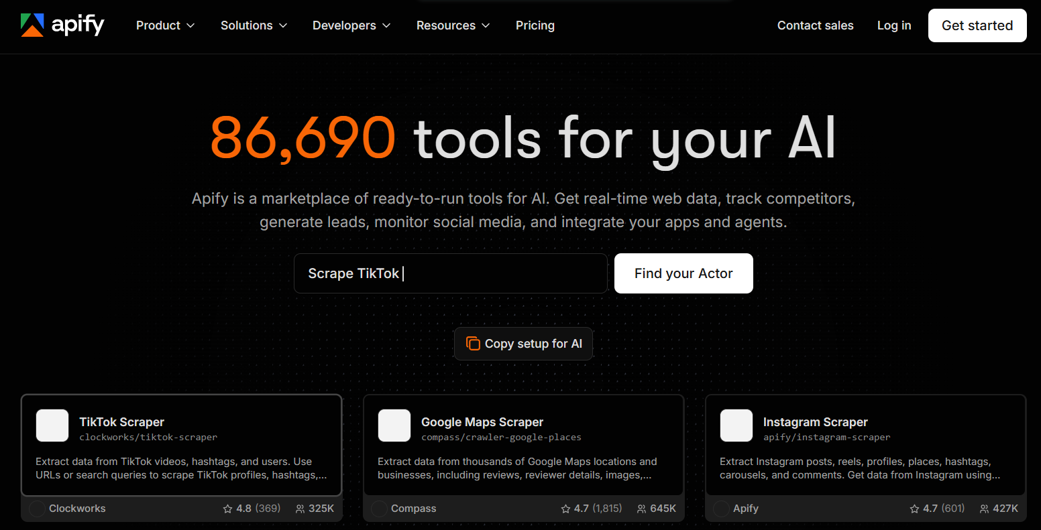Click the users icon next to 645K
This screenshot has width=1041, height=530.
[642, 509]
